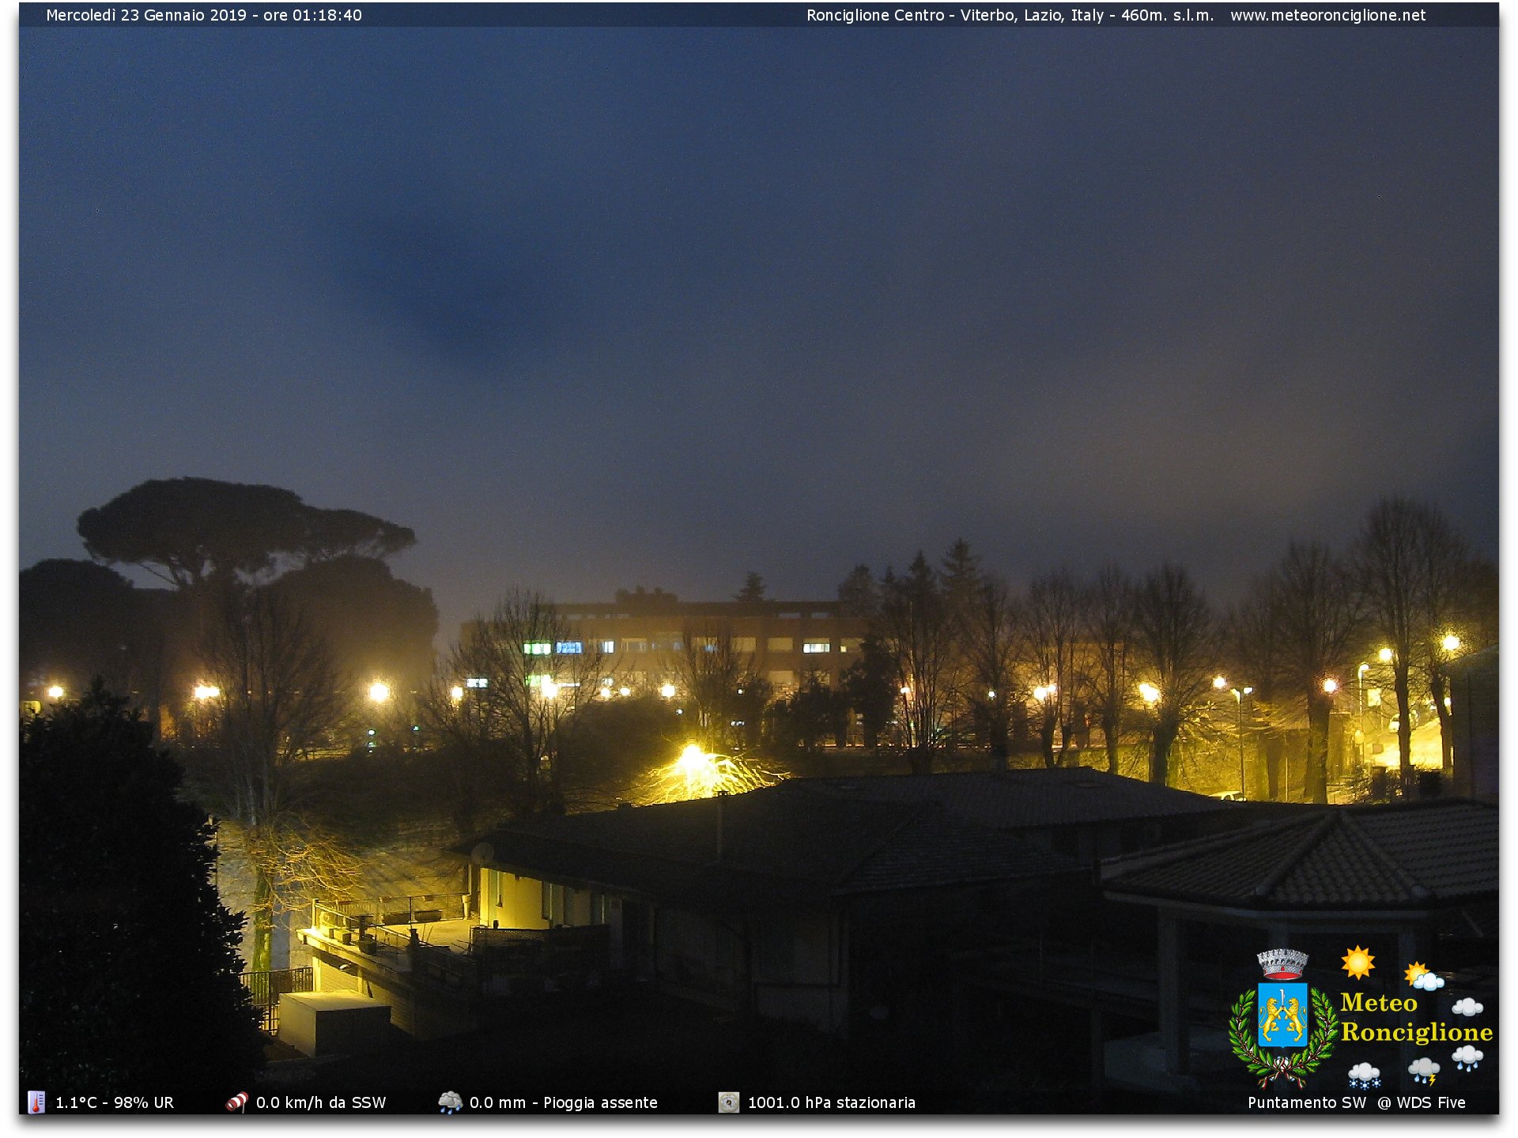Click the 'Puntamento SW' text
The image size is (1518, 1138).
pyautogui.click(x=1307, y=1102)
